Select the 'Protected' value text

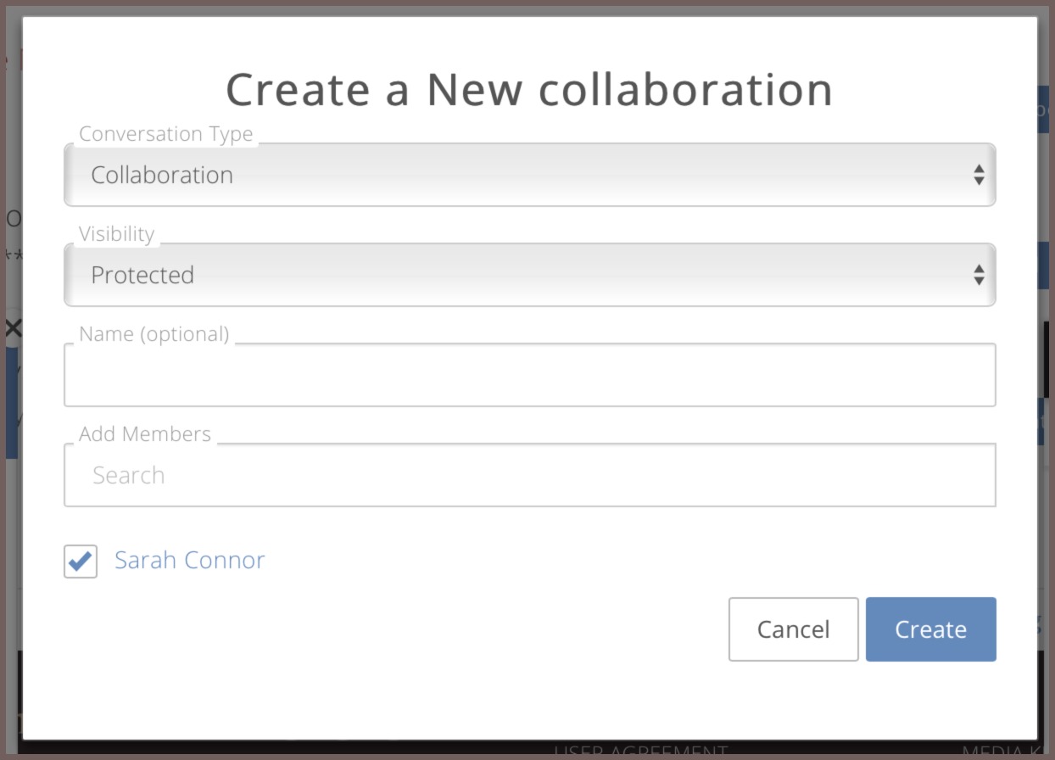click(142, 275)
